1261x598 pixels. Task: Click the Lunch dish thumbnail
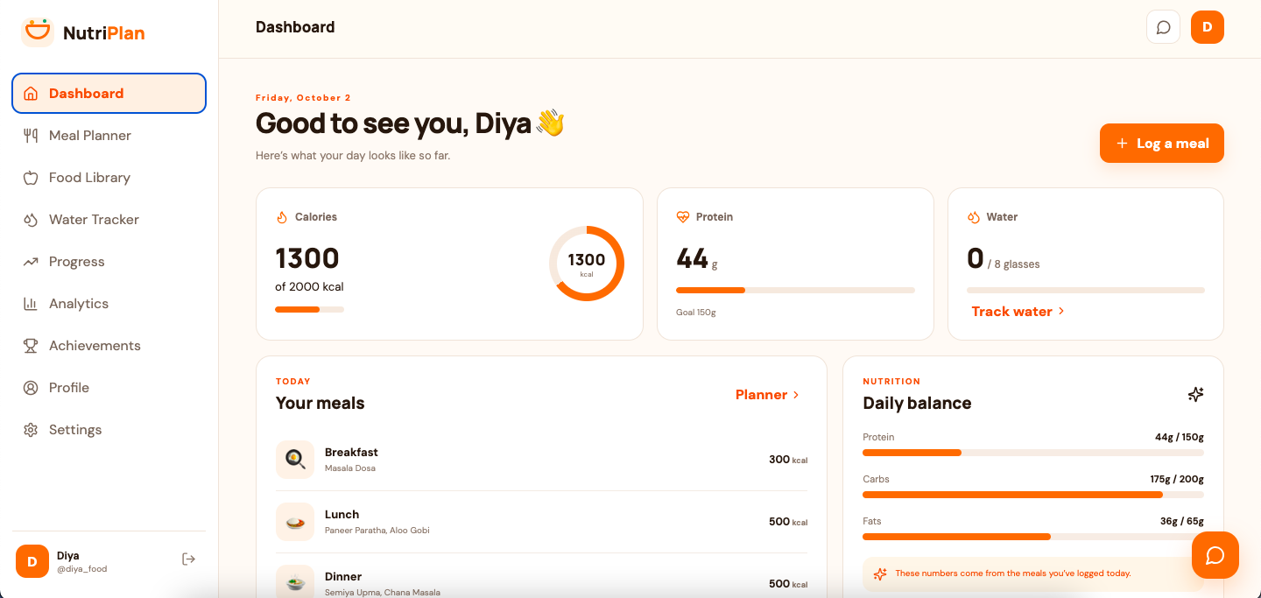(295, 522)
